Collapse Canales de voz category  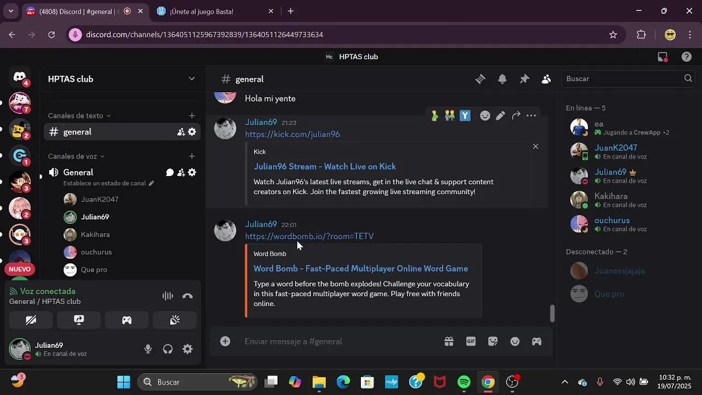[76, 156]
